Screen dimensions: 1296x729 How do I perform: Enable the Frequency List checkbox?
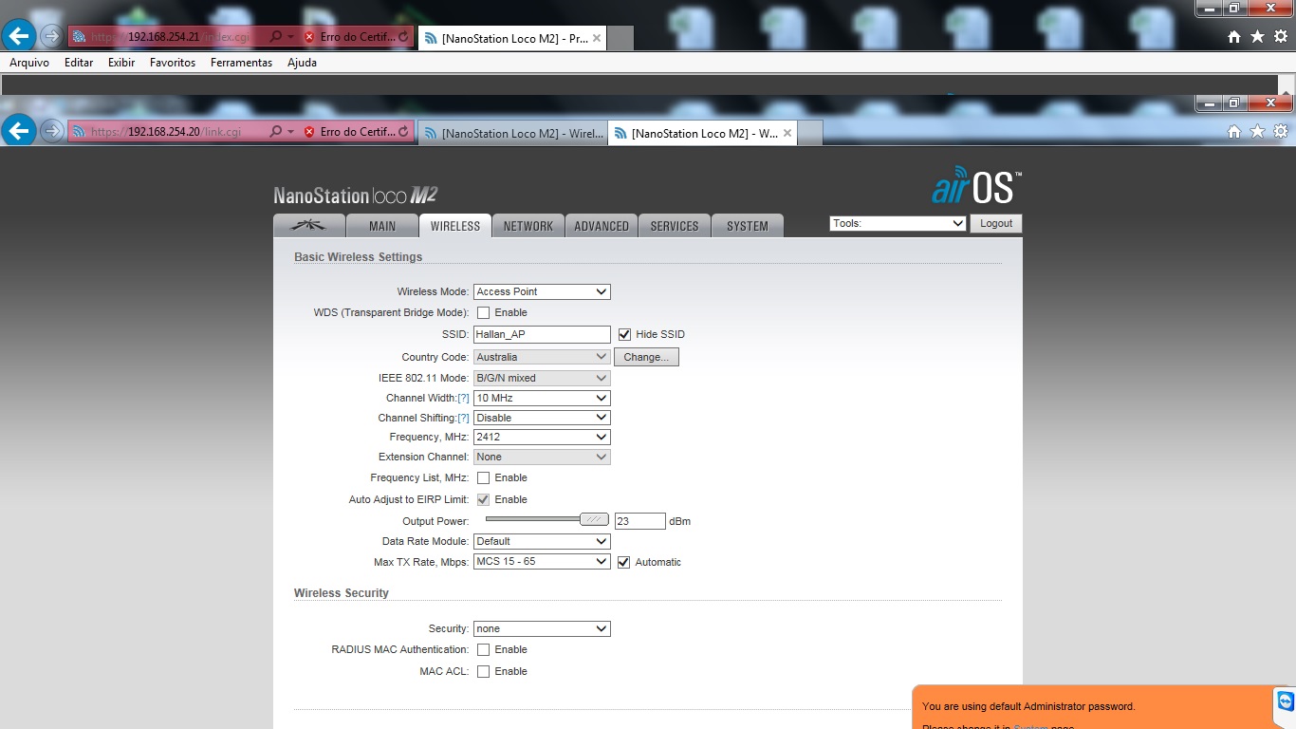tap(484, 478)
